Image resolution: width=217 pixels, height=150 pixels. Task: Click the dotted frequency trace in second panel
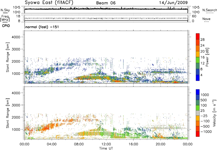coord(106,18)
